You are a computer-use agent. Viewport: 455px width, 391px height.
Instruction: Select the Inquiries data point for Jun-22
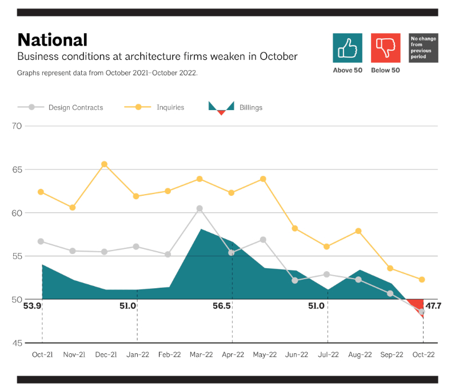click(x=295, y=228)
